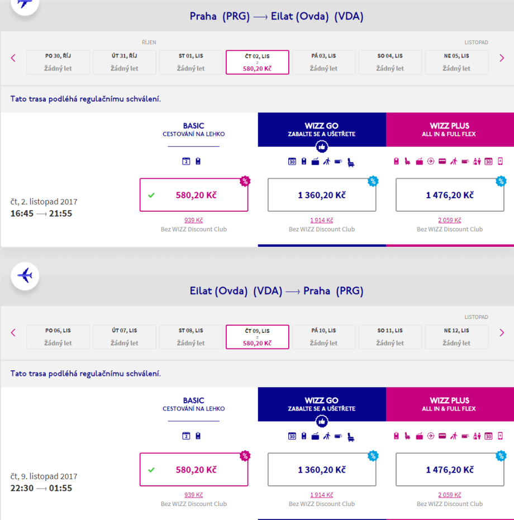Click the airplane icon of the Eilat–Praha flight

tap(25, 275)
